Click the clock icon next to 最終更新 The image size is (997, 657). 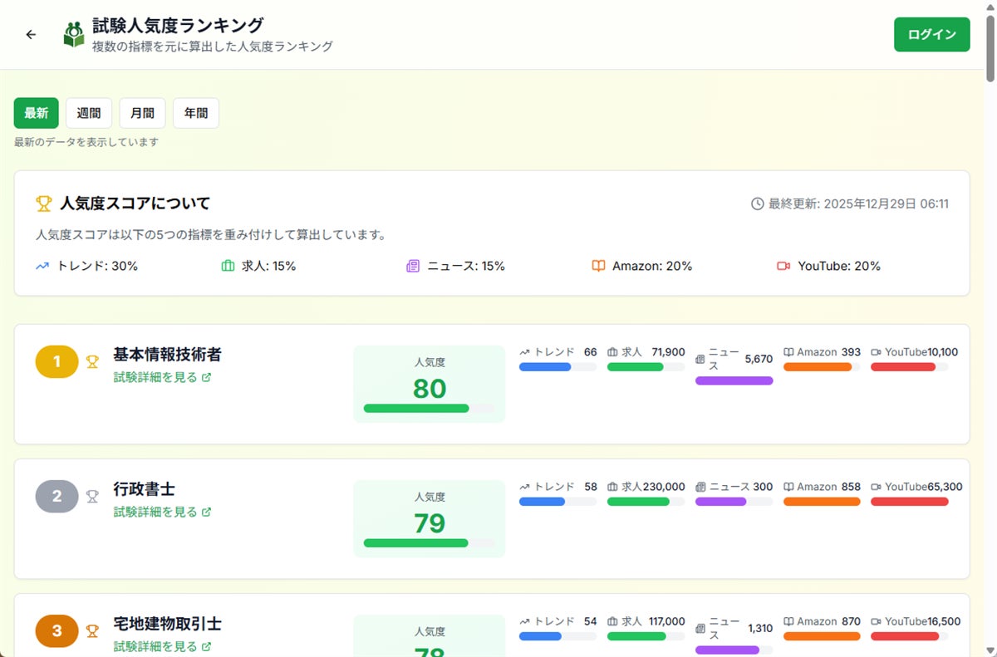click(x=757, y=203)
